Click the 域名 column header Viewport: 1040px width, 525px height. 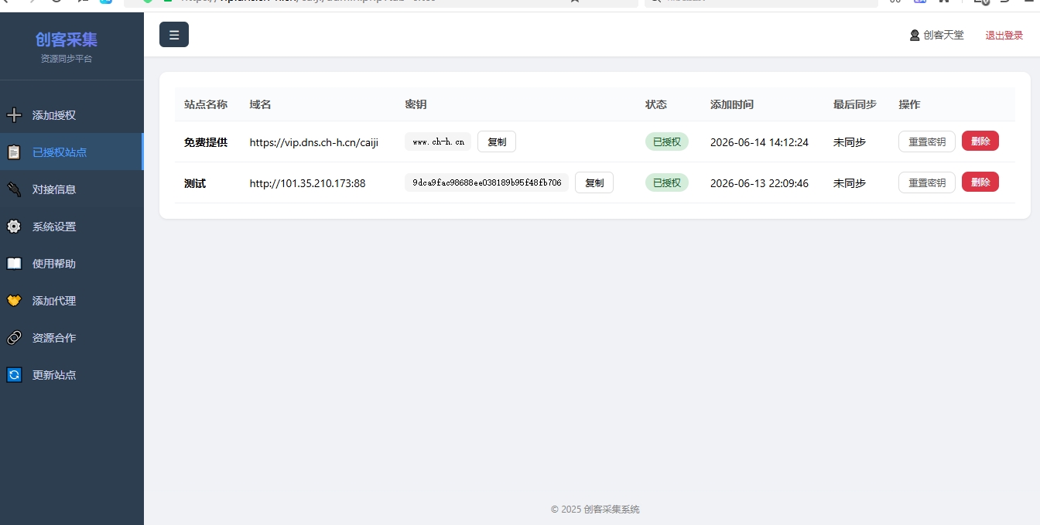coord(260,104)
